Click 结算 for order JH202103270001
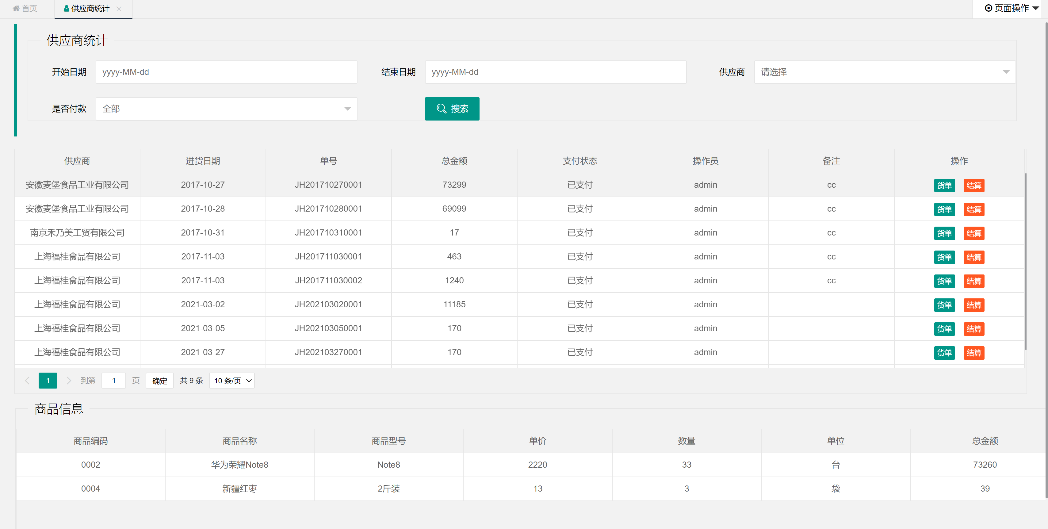The width and height of the screenshot is (1048, 529). pyautogui.click(x=973, y=353)
